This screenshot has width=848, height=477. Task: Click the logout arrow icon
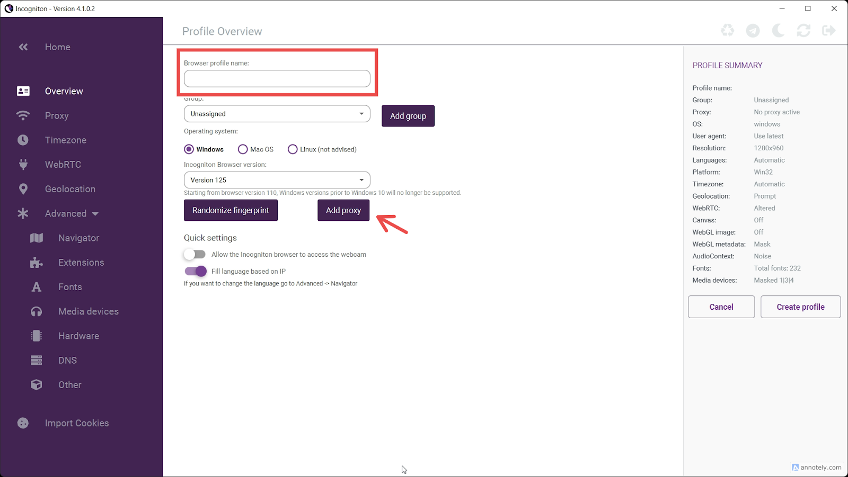click(x=829, y=31)
